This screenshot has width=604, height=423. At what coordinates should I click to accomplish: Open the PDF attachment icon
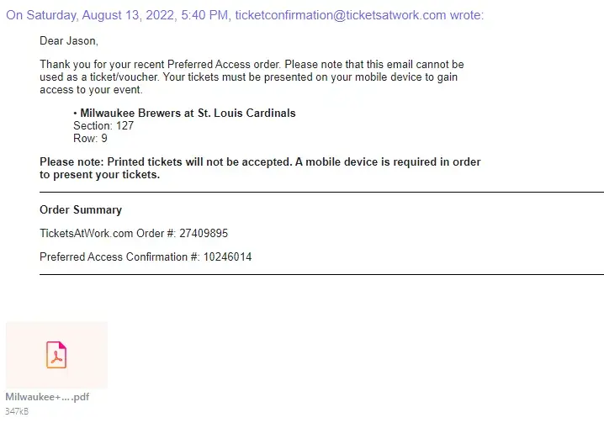[56, 355]
